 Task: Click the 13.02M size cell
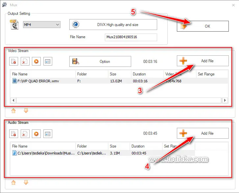(116, 81)
